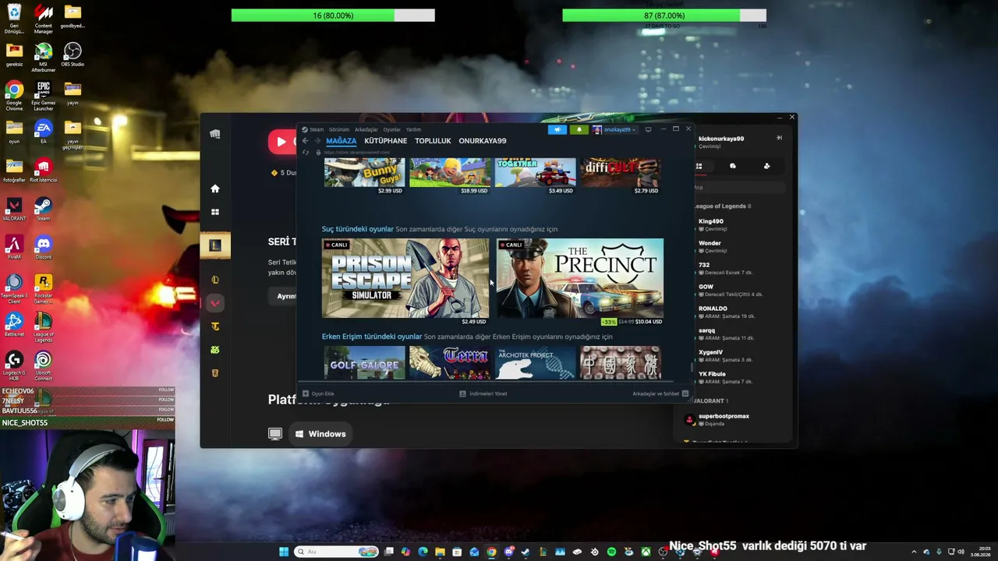
Task: Open the chat tab in Riot social panel
Action: [733, 166]
